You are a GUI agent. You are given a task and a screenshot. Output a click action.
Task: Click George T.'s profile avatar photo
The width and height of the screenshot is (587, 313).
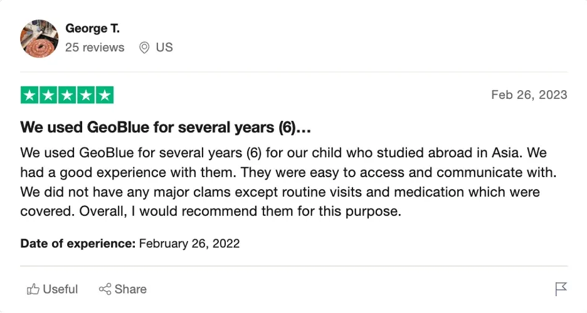tap(40, 39)
